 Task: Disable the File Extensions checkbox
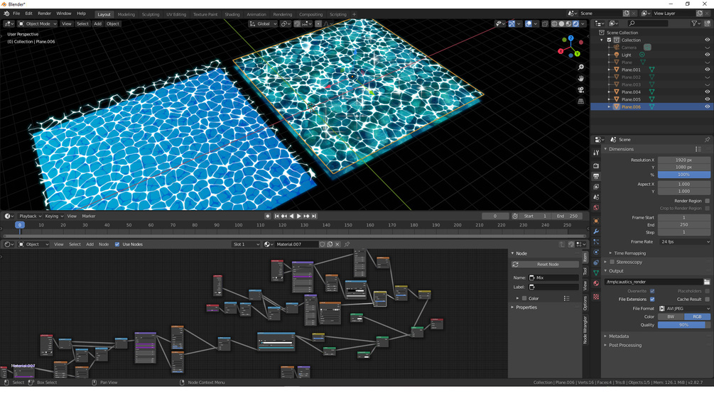652,300
